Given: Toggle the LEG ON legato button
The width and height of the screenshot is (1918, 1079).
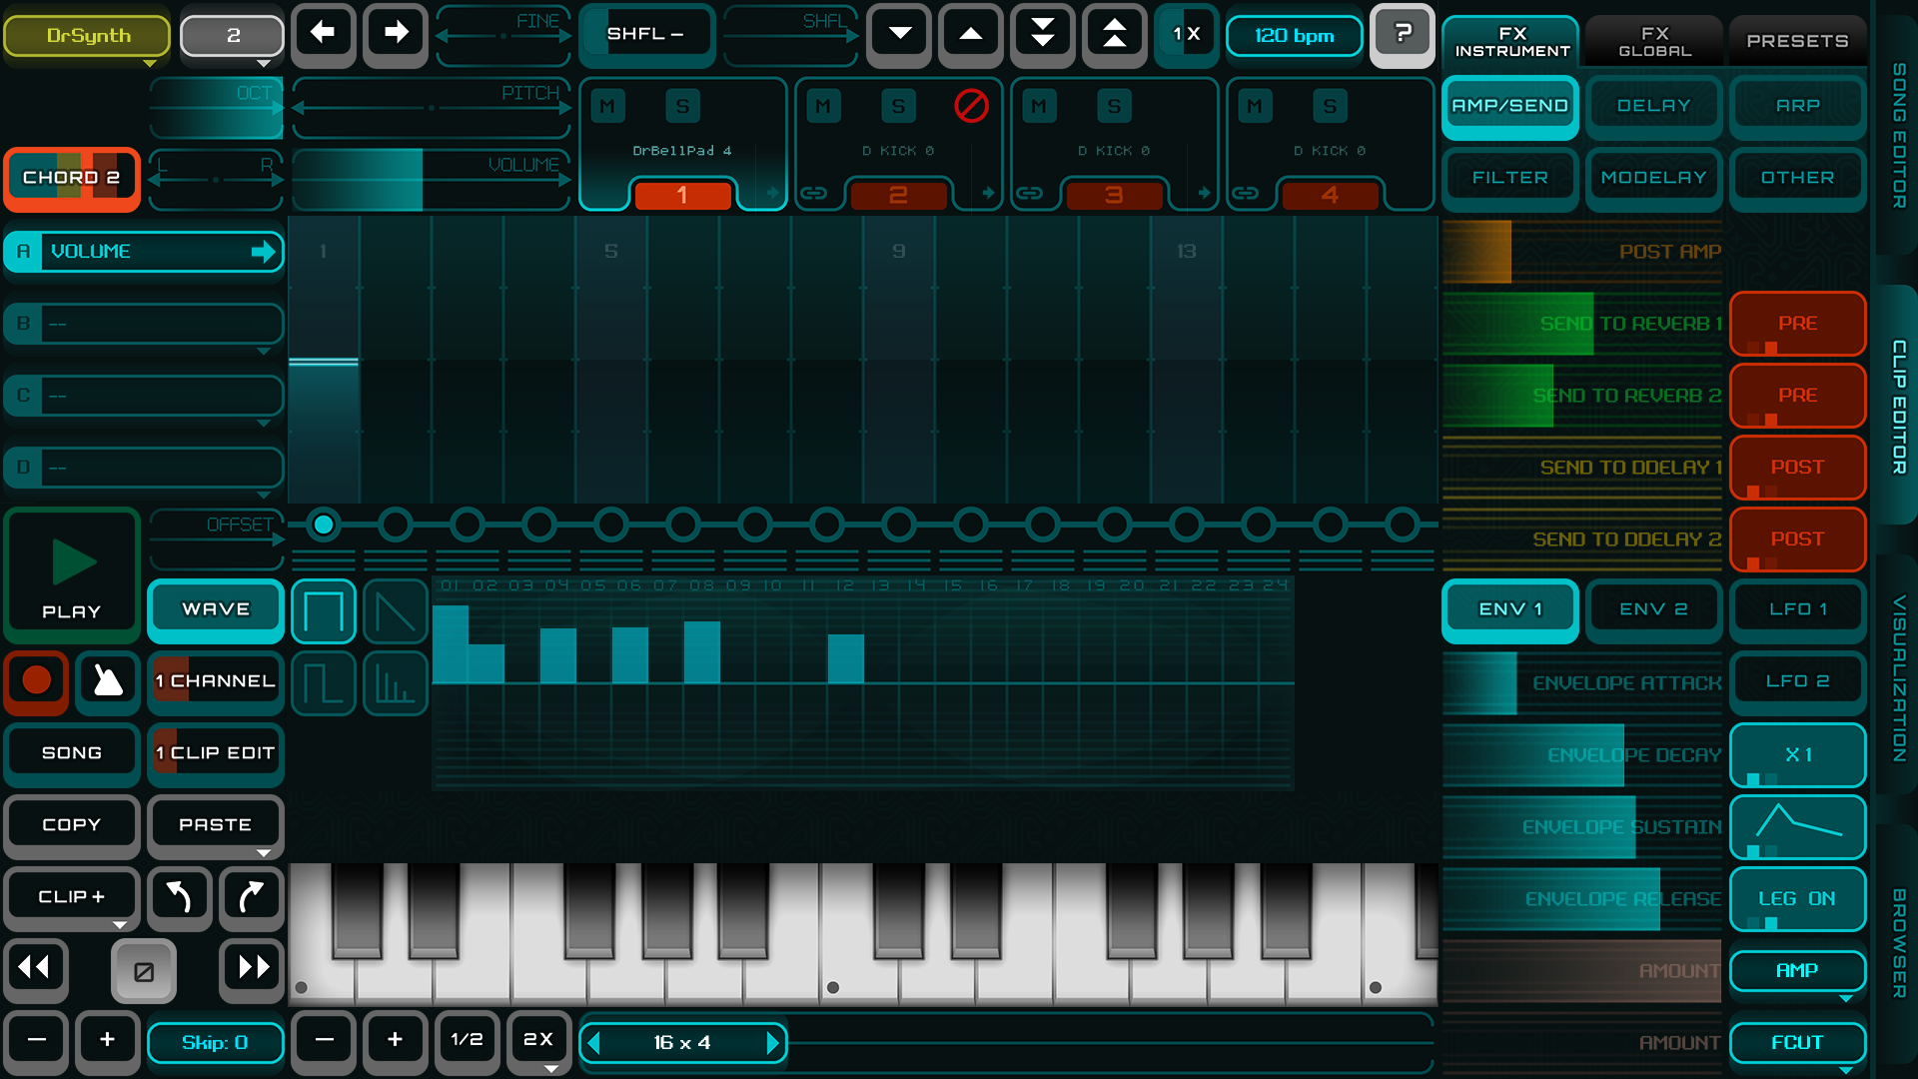Looking at the screenshot, I should (x=1796, y=898).
